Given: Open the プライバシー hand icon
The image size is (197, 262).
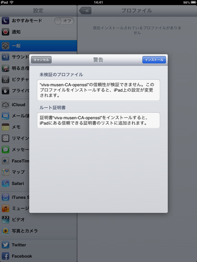Looking at the screenshot, I should tap(5, 91).
